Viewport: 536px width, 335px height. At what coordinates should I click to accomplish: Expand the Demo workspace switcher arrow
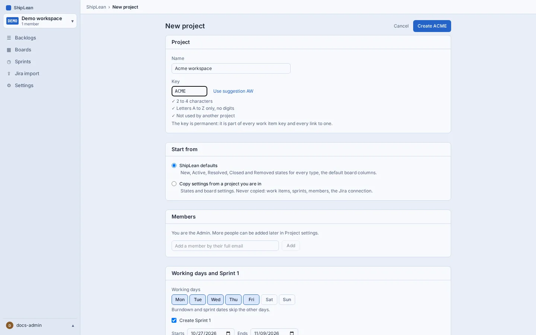pyautogui.click(x=72, y=21)
